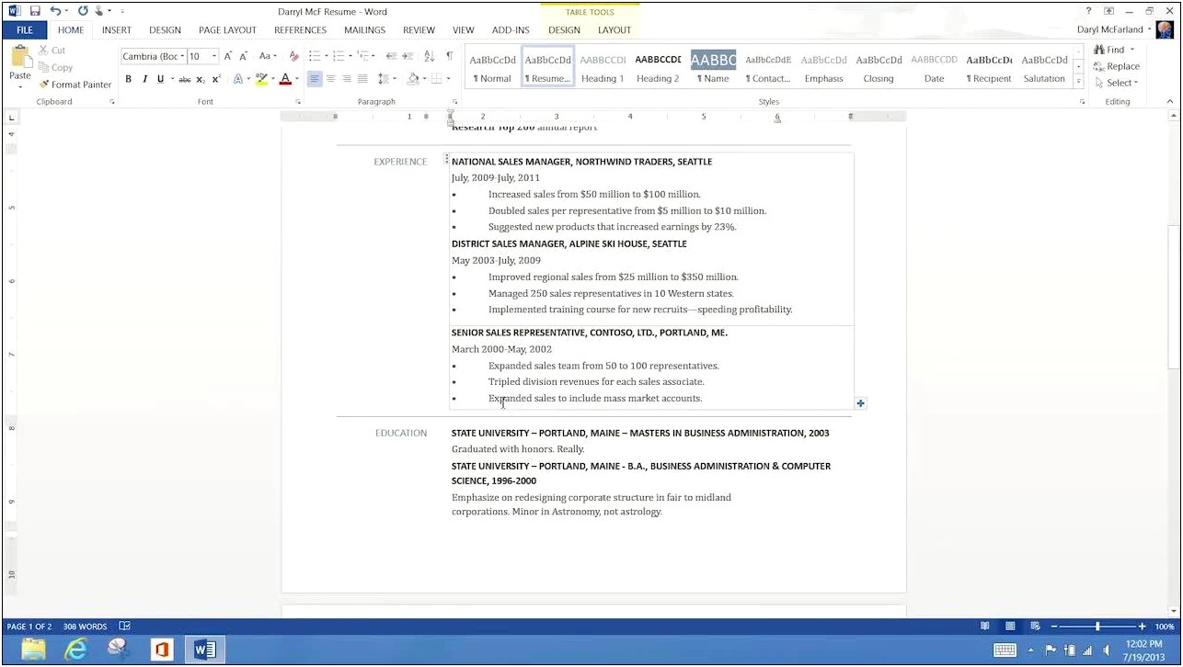Viewport: 1183px width, 667px height.
Task: Click the Subscript icon
Action: [201, 79]
